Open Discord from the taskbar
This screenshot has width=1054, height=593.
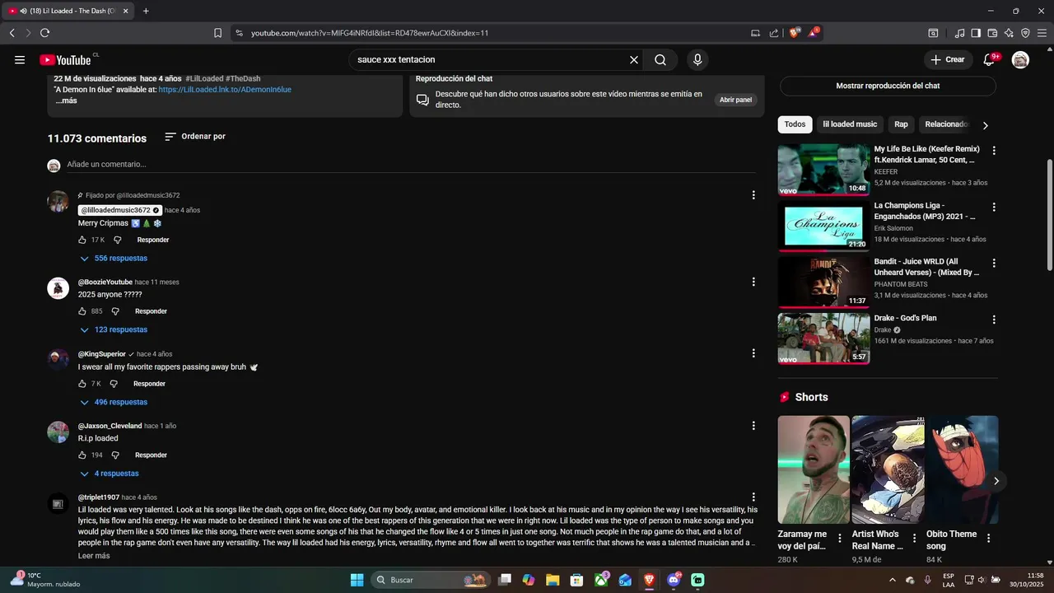[x=674, y=580]
